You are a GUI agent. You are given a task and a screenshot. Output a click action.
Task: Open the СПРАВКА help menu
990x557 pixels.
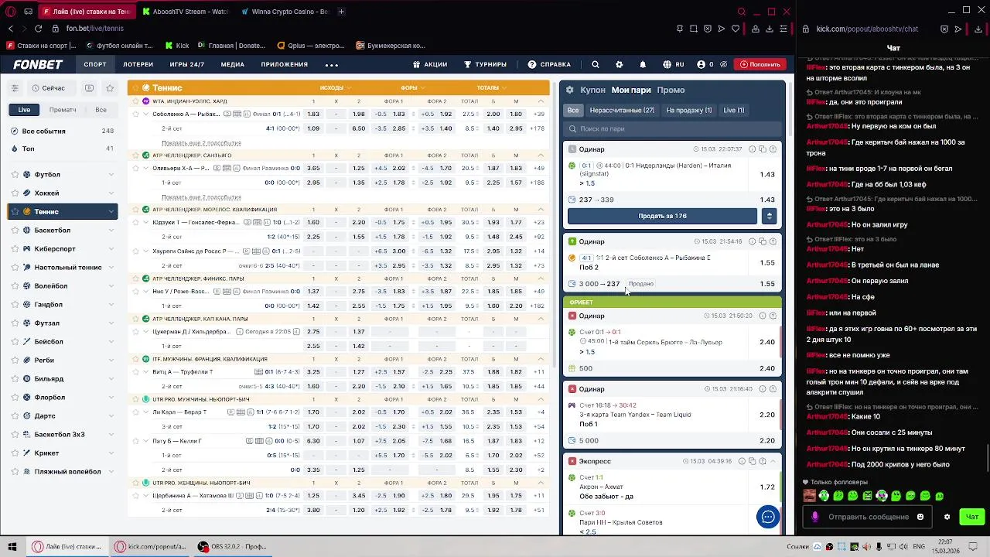550,64
